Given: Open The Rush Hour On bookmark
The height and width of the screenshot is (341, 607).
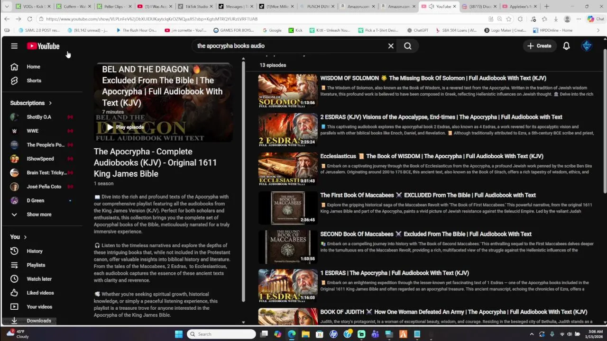Looking at the screenshot, I should point(136,30).
